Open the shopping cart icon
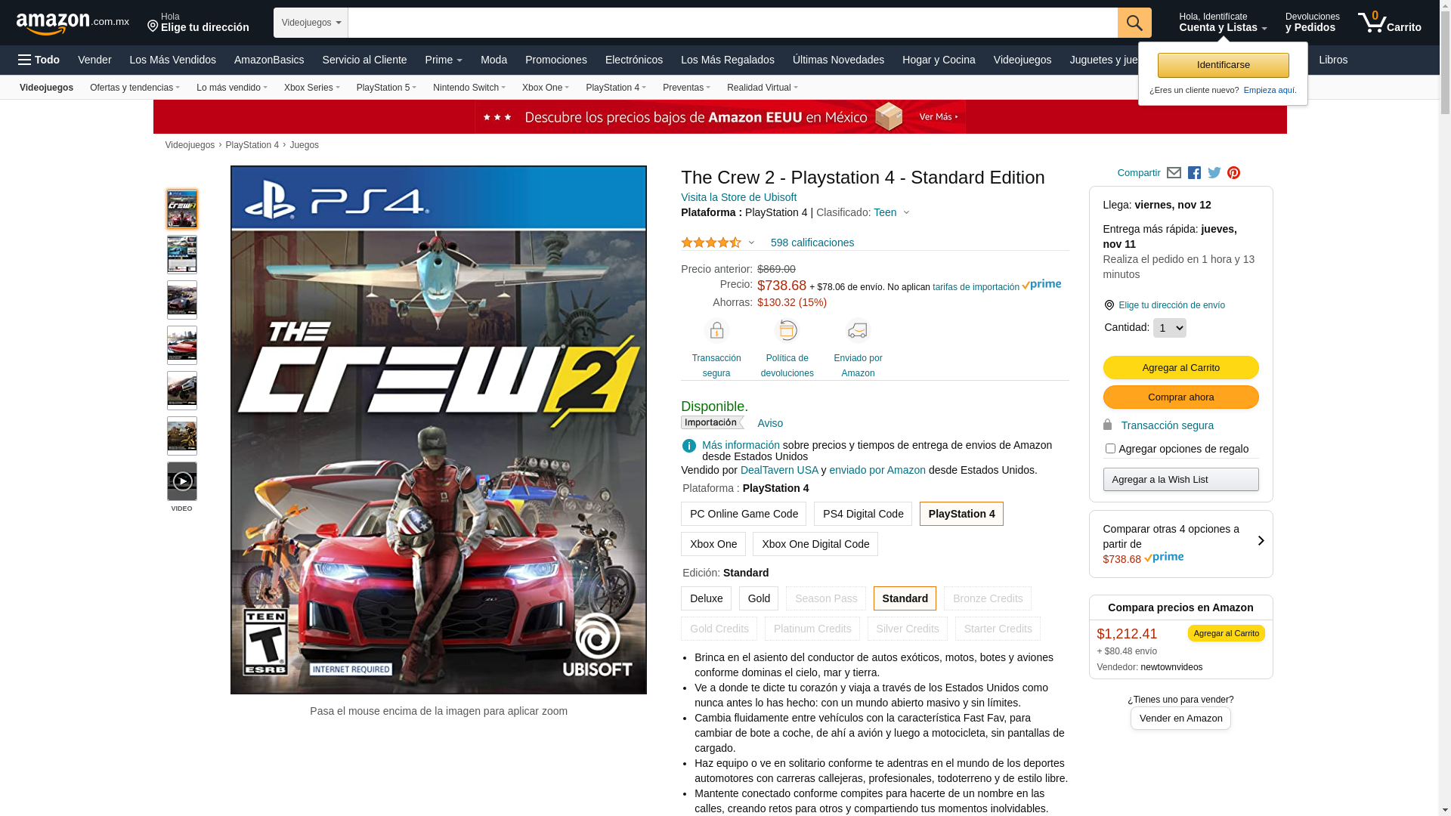 pyautogui.click(x=1389, y=22)
